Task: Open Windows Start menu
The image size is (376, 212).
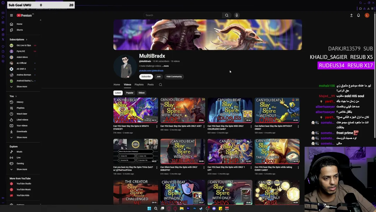Action: tap(149, 208)
